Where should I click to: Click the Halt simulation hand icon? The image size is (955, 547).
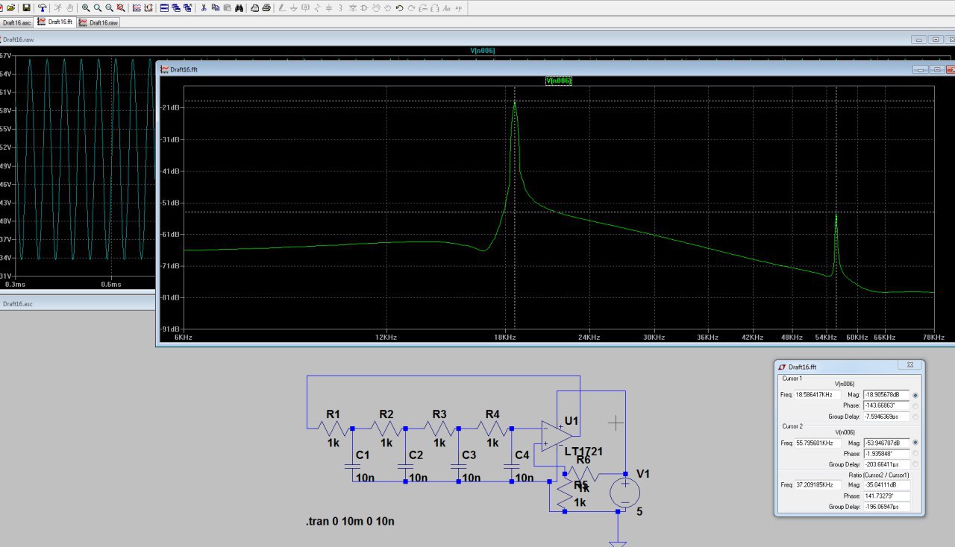click(x=70, y=7)
